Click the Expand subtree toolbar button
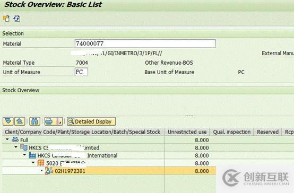294x193 pixels. pyautogui.click(x=8, y=121)
